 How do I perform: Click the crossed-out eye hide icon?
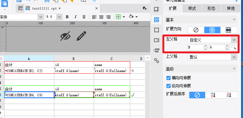point(65,36)
